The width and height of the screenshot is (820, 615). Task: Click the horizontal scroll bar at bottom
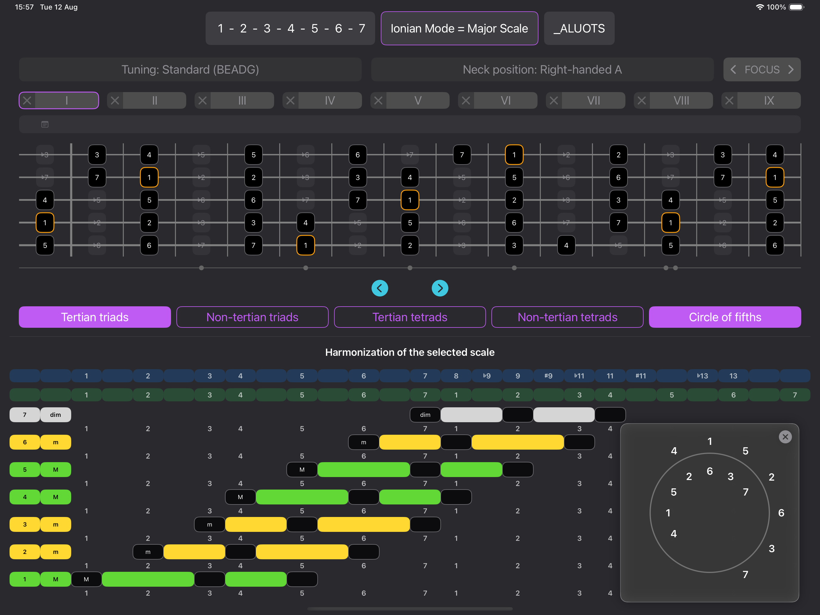click(x=410, y=609)
